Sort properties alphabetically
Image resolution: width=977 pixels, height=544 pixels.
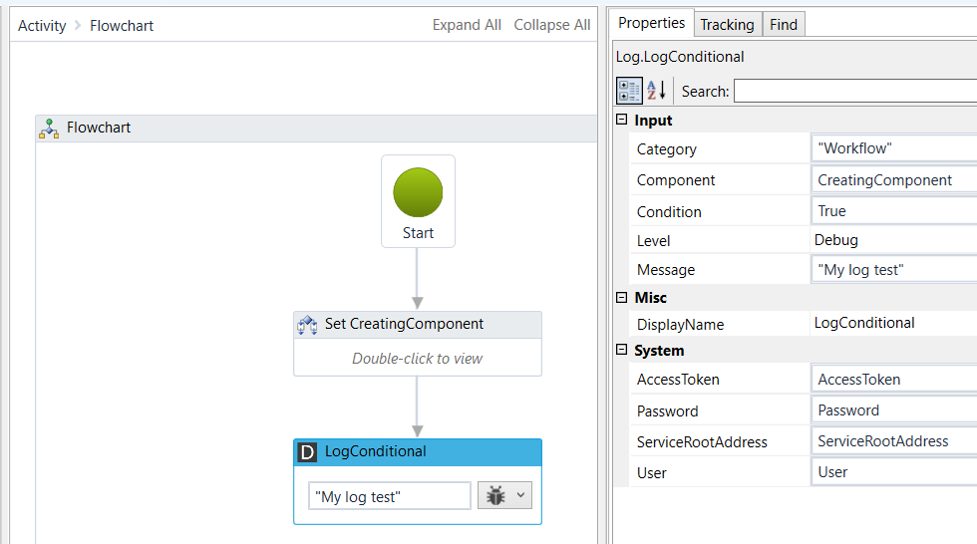tap(656, 91)
